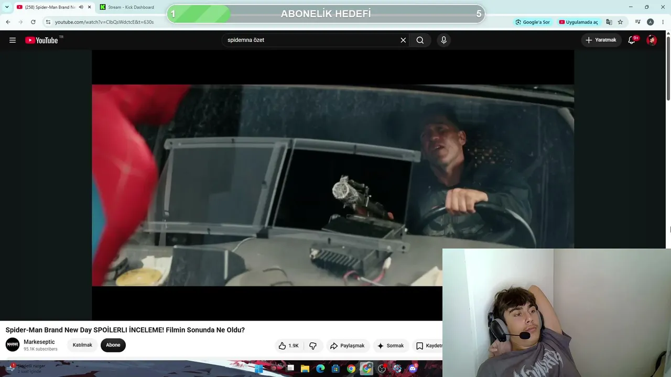
Task: Open the YouTube hamburger guide menu
Action: [13, 40]
